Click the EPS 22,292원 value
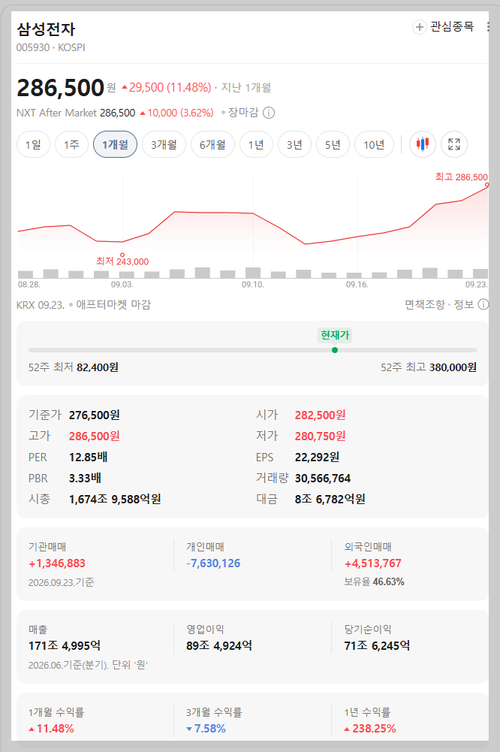Screen dimensions: 500x752 [x=317, y=457]
